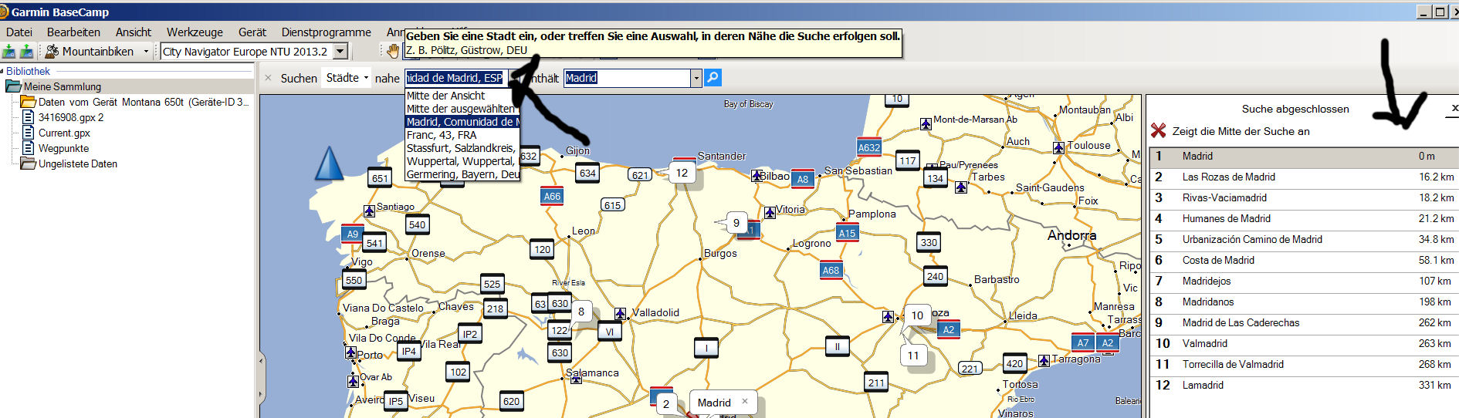Click map marker 12 near Santander
This screenshot has width=1459, height=418.
[682, 173]
